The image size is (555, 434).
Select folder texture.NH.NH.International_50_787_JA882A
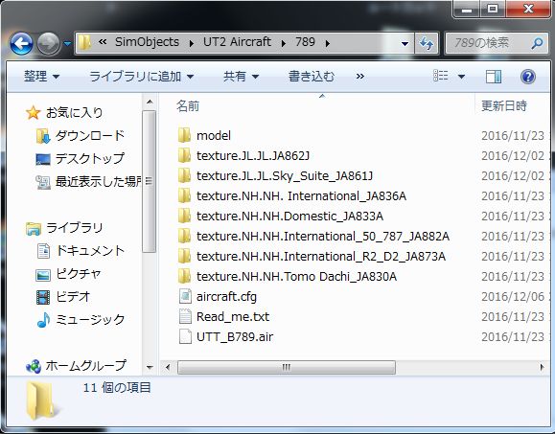click(323, 236)
